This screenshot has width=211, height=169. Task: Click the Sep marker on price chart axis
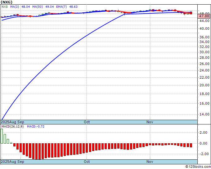click(x=21, y=122)
